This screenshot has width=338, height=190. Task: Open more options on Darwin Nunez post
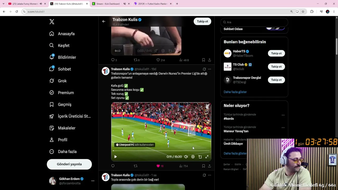(x=209, y=69)
